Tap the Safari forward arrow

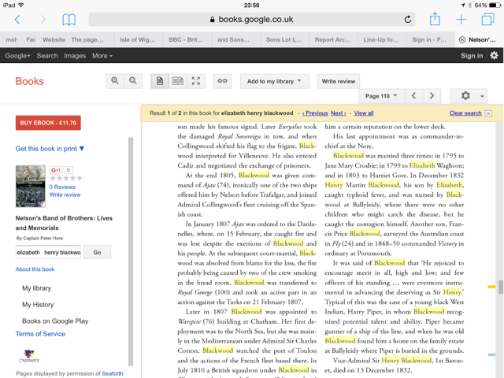tap(43, 20)
